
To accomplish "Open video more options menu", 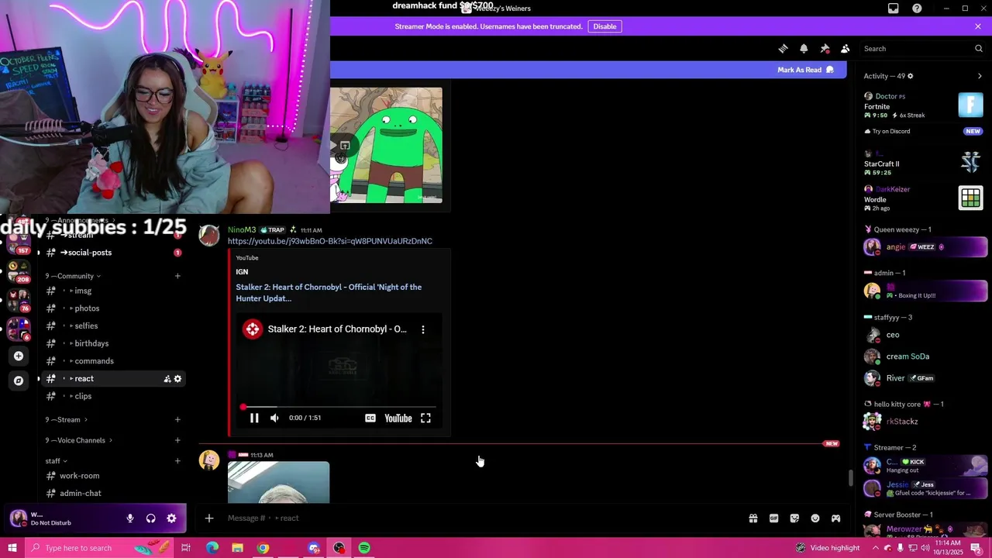I will click(423, 329).
